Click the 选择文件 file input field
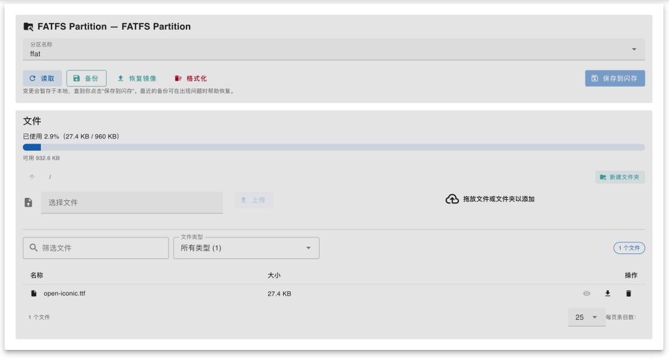Image resolution: width=669 pixels, height=358 pixels. click(x=132, y=203)
